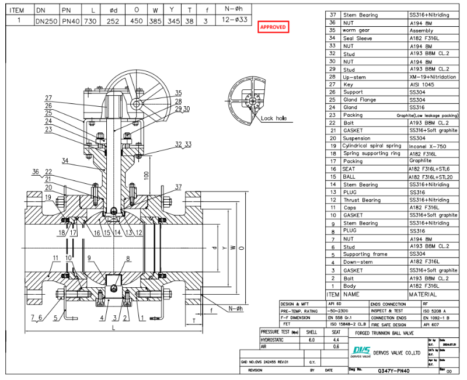Click 'Down-stem' in row 4
Image resolution: width=467 pixels, height=380 pixels.
(358, 262)
